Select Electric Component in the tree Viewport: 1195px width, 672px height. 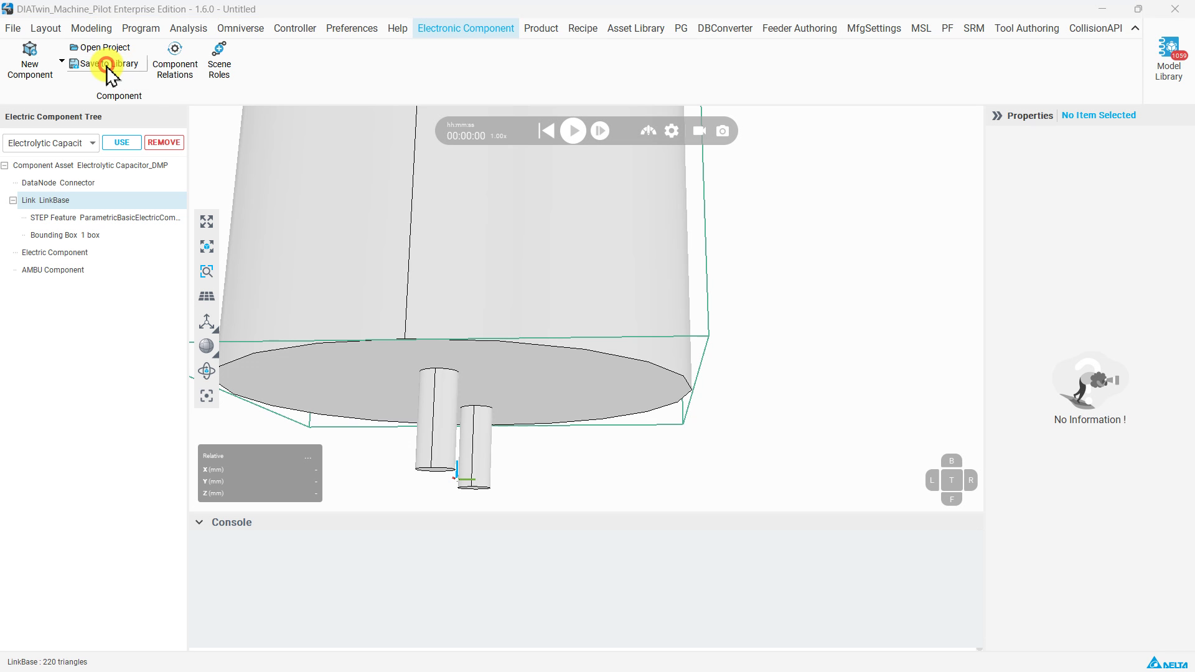coord(55,253)
